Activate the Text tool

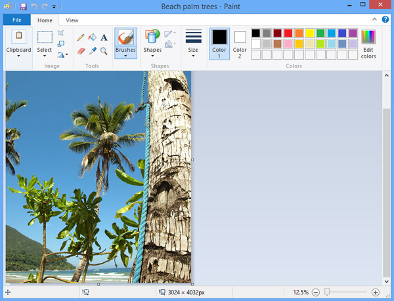click(x=104, y=37)
